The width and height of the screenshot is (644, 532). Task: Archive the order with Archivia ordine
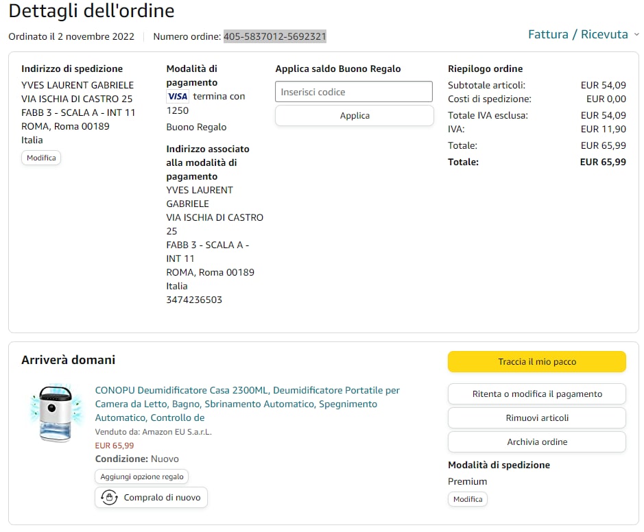536,442
